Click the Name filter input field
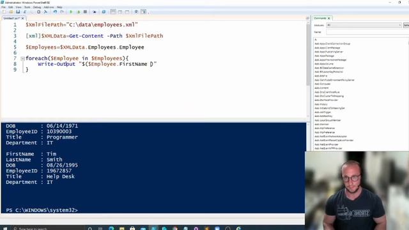Screen dimensions: 409x230 point(367,32)
